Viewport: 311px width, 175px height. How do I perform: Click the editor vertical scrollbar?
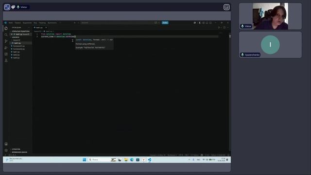pos(230,91)
